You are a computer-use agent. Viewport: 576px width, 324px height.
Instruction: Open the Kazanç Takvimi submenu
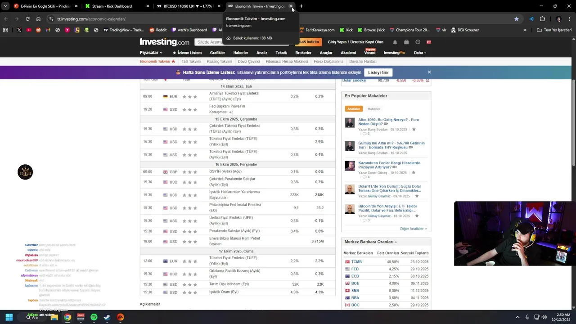tap(220, 62)
